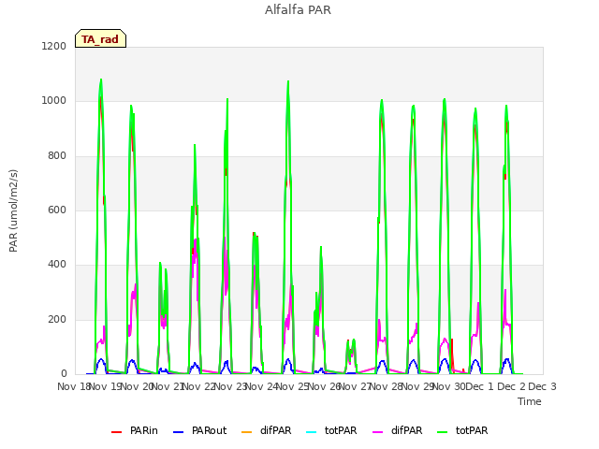
Task: Select the magenta difPAR legend swatch
Action: (x=377, y=432)
